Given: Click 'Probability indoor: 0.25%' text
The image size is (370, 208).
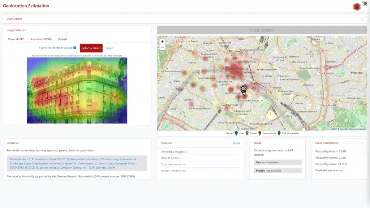Looking at the screenshot, I should (x=331, y=151).
